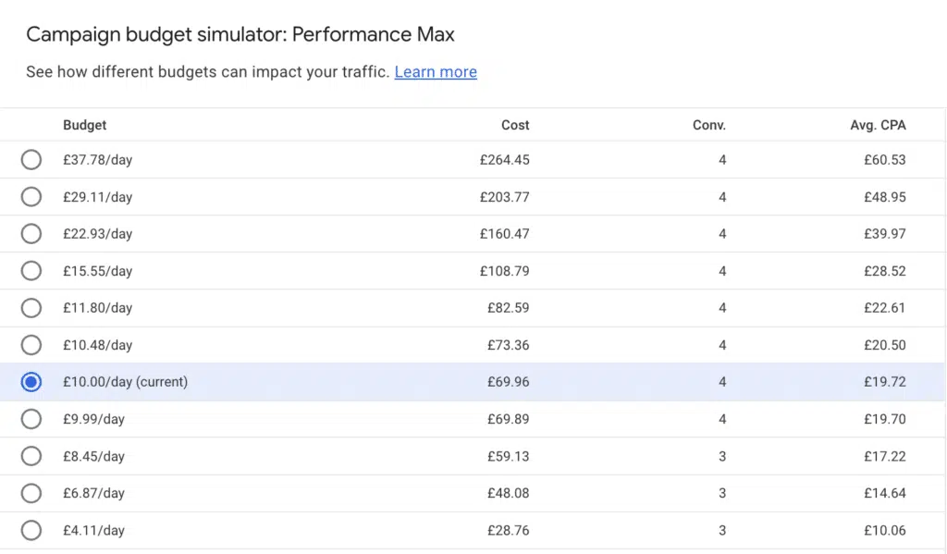Click the £17.22 average CPA value
Viewport: 947px width, 554px height.
(885, 457)
